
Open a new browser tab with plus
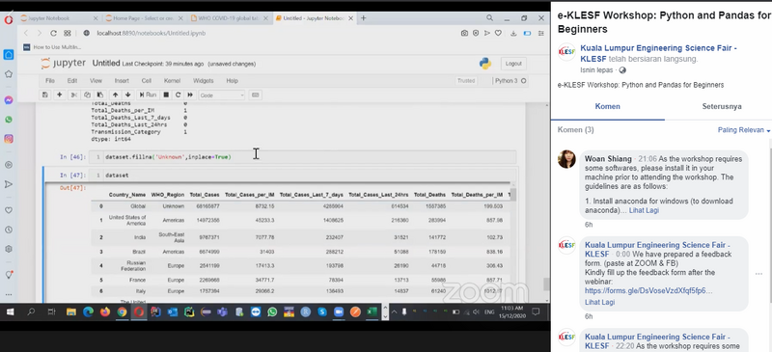[364, 18]
